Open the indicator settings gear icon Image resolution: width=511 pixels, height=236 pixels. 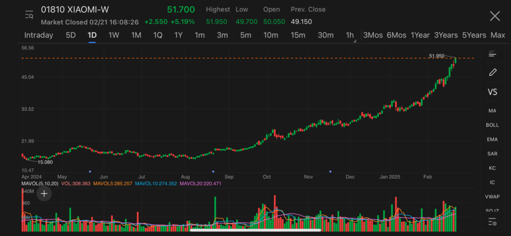pos(493,222)
